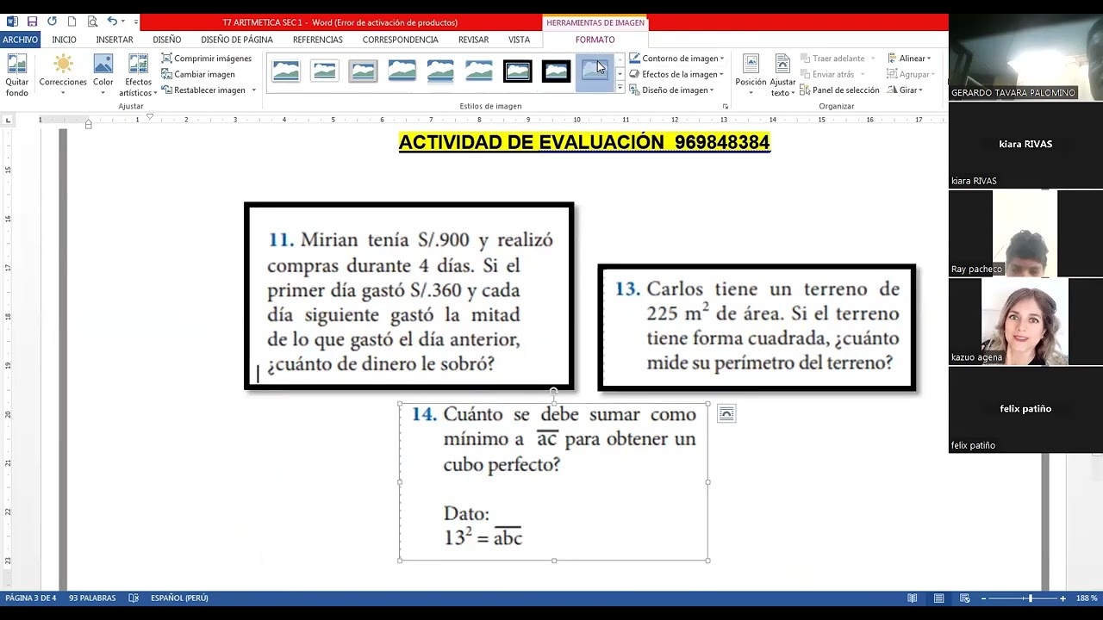Click the circular arrow icon next to Save
Image resolution: width=1103 pixels, height=620 pixels.
click(x=52, y=22)
